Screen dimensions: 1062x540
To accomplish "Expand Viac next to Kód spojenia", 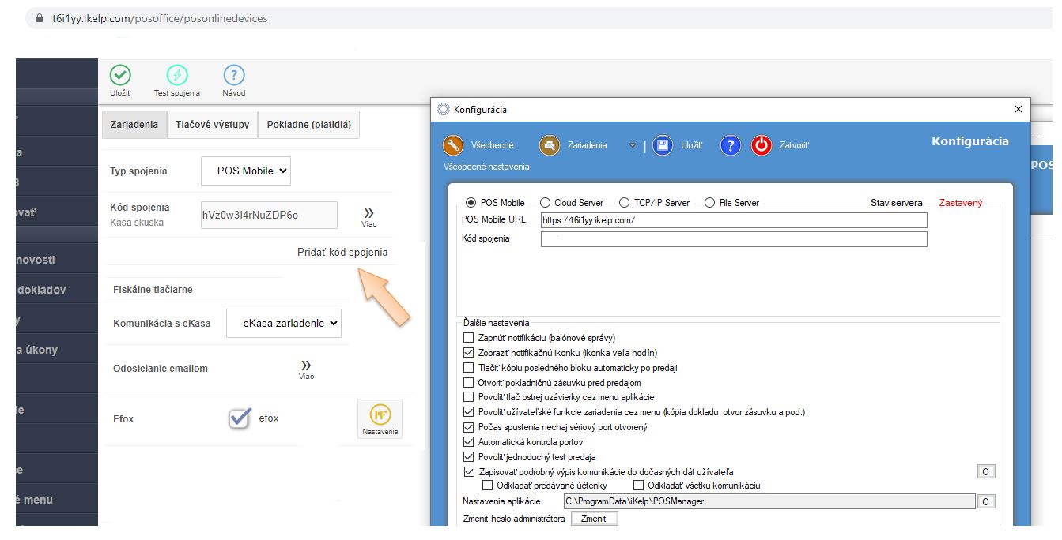I will pyautogui.click(x=368, y=215).
